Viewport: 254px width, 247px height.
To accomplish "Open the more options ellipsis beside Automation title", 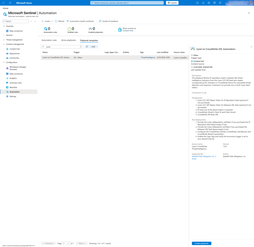I will (61, 13).
